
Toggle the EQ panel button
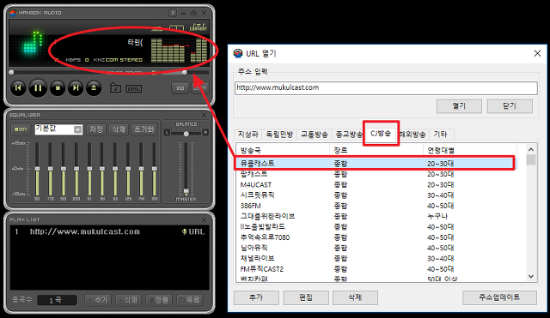click(x=180, y=88)
